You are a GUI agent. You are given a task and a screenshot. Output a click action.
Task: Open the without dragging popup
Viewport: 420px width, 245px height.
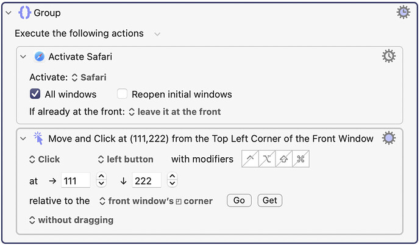point(71,219)
